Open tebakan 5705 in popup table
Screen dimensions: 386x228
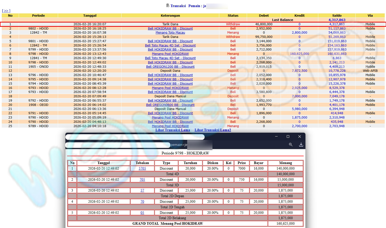(142, 169)
